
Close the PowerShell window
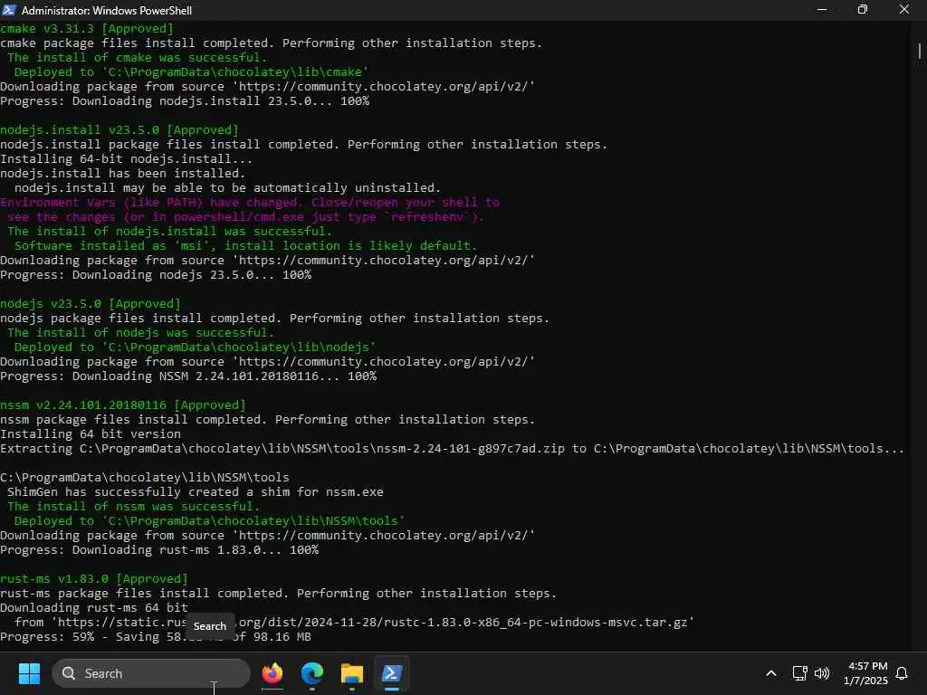pos(904,9)
